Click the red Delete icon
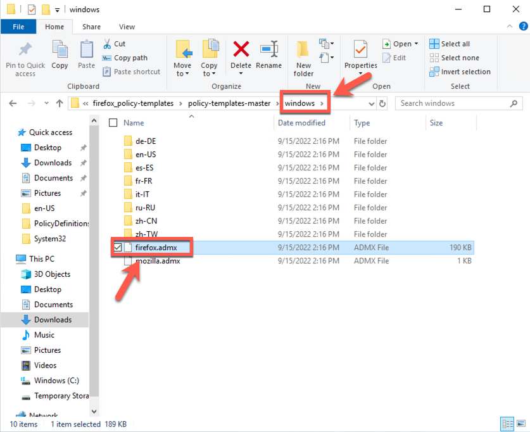This screenshot has width=530, height=432. tap(241, 49)
